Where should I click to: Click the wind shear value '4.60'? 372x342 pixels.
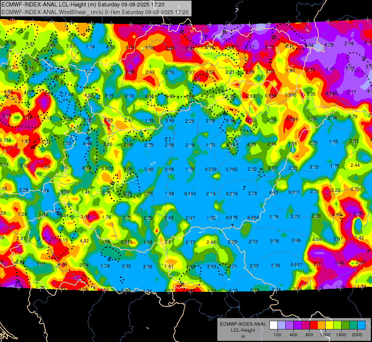pyautogui.click(x=337, y=215)
